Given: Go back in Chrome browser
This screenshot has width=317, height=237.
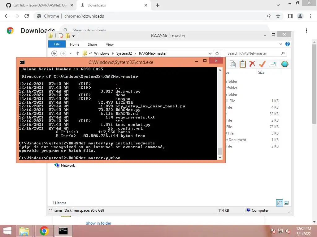Looking at the screenshot, I should (x=7, y=16).
